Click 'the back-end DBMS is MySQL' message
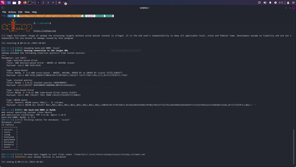The width and height of the screenshot is (296, 167). pos(40,110)
